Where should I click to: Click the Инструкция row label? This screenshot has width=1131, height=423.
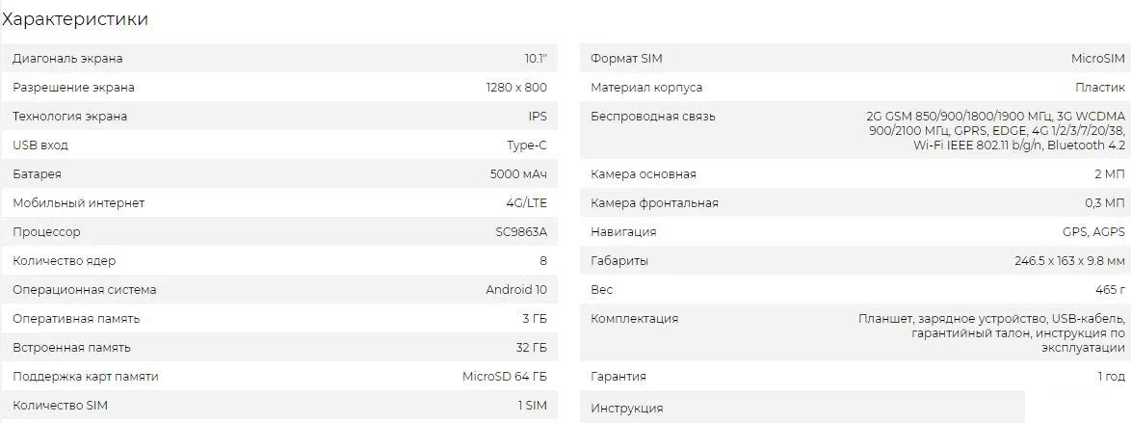point(626,409)
